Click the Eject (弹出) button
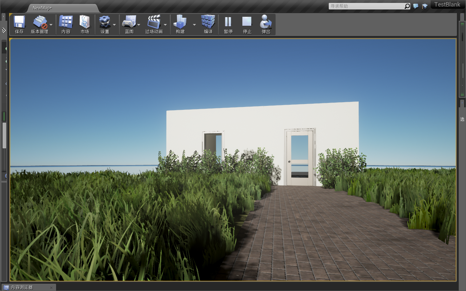466x291 pixels. (x=266, y=23)
